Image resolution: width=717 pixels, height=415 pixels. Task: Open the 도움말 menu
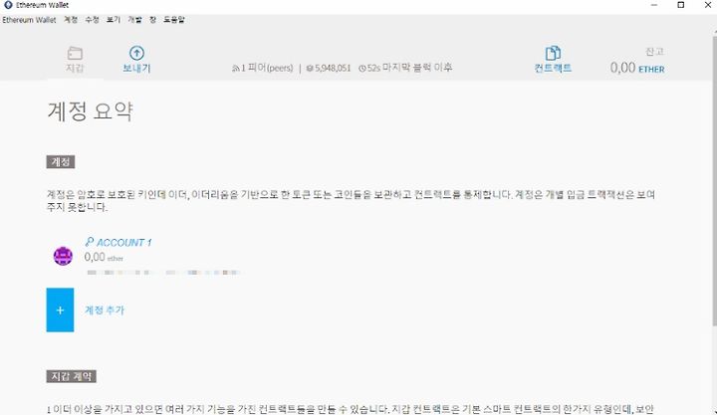tap(173, 20)
